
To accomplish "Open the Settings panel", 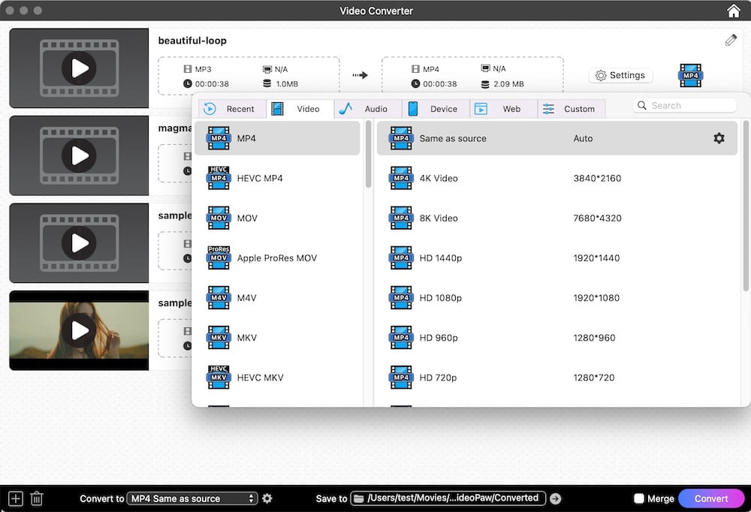I will pyautogui.click(x=621, y=75).
